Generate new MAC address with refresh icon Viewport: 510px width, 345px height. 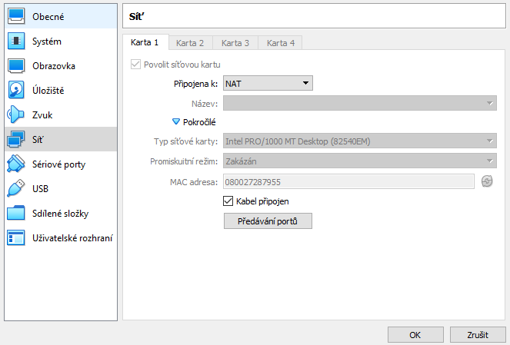coord(486,181)
